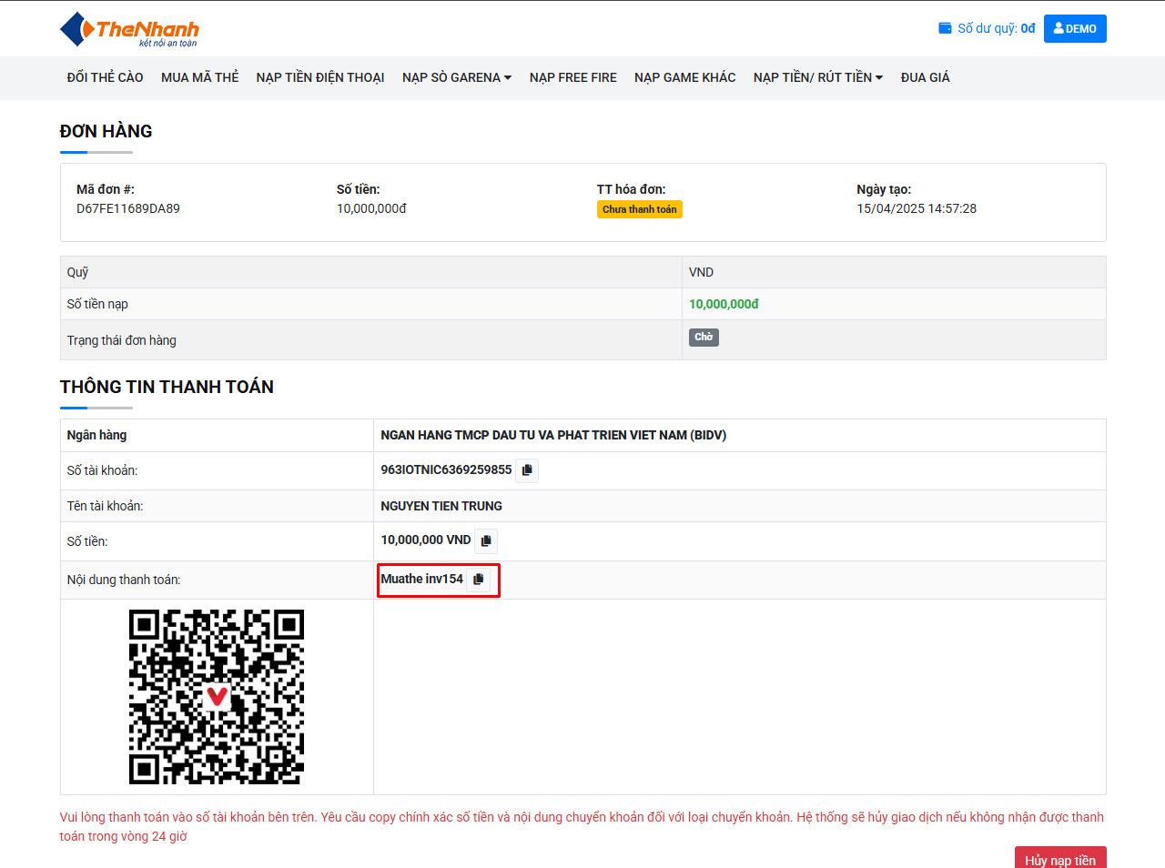Viewport: 1165px width, 868px height.
Task: Click the green 10,000,000đ deposit amount
Action: [724, 304]
